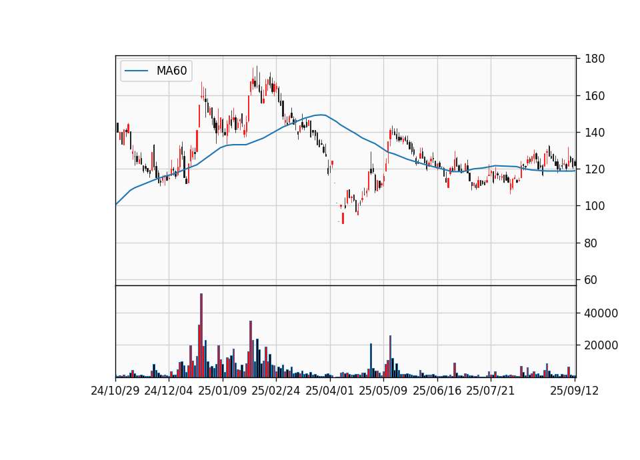Click the 80 price axis label
Viewport: 640px width, 460px height.
pyautogui.click(x=591, y=243)
